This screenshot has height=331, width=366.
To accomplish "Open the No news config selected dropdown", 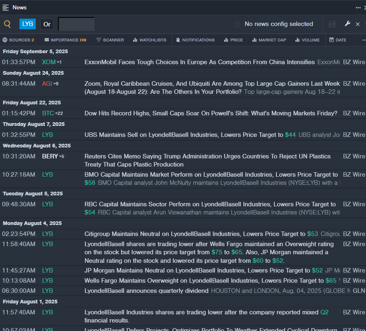I will 279,24.
